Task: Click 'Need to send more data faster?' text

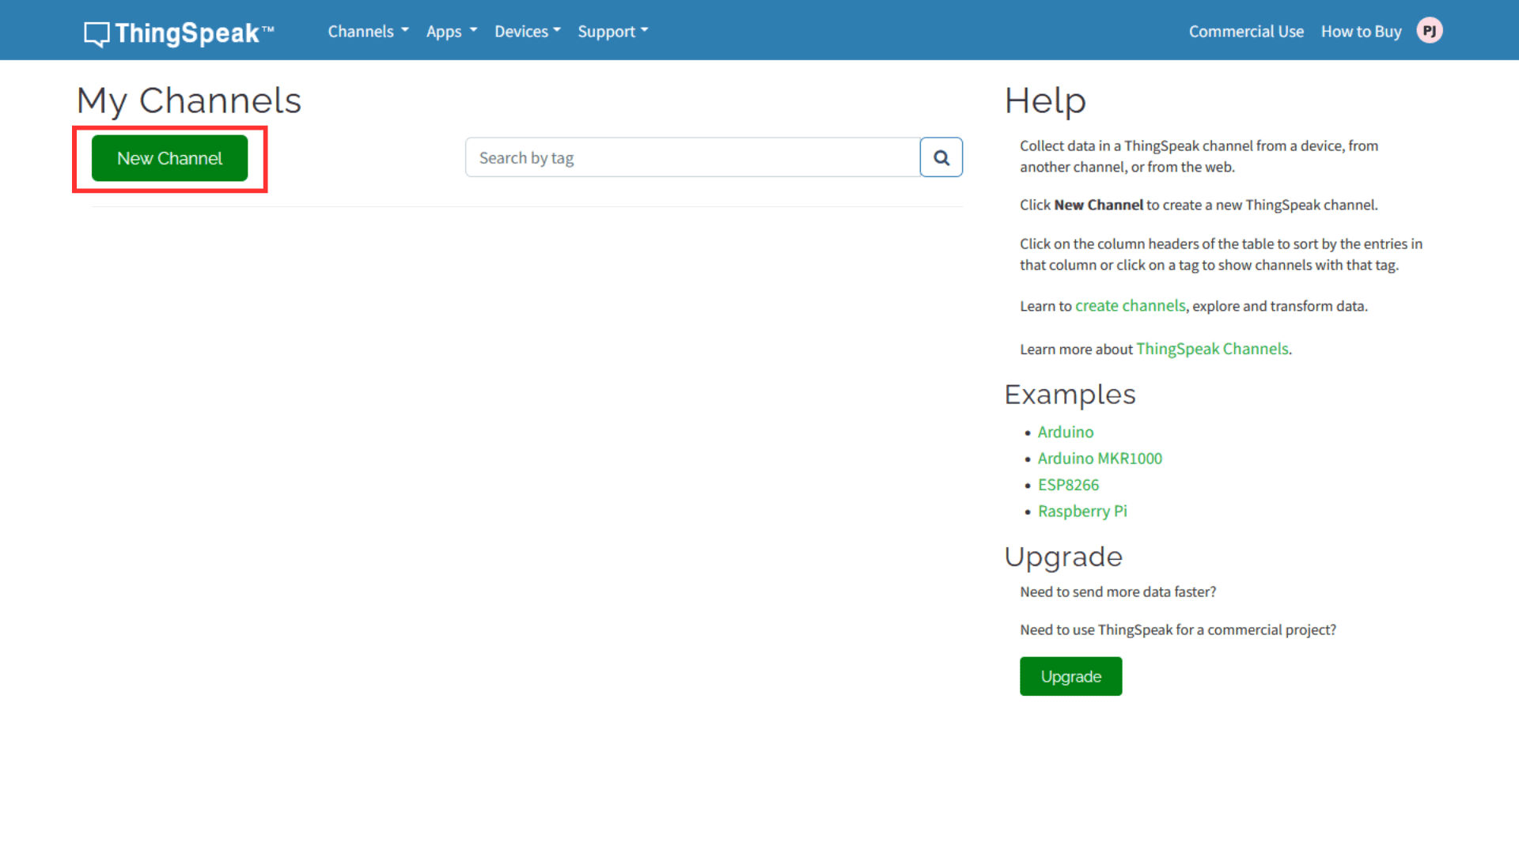Action: tap(1118, 591)
